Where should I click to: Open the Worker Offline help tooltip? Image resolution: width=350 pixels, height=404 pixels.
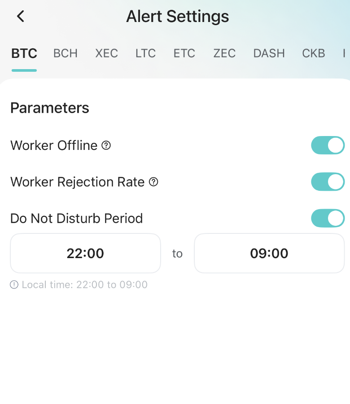pos(107,145)
